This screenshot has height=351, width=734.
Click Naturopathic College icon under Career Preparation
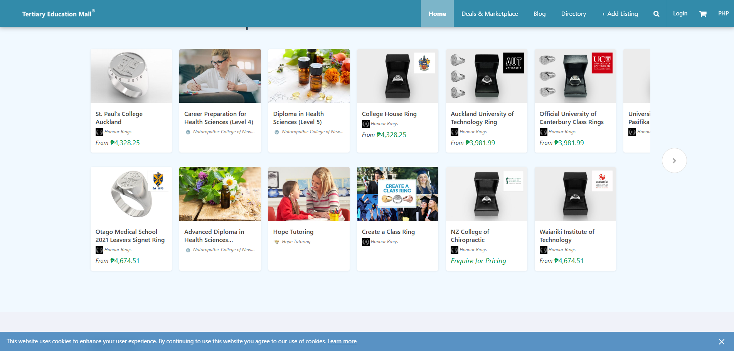tap(188, 132)
